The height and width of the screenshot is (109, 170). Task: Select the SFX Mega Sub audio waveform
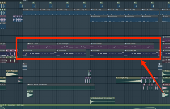[11, 74]
